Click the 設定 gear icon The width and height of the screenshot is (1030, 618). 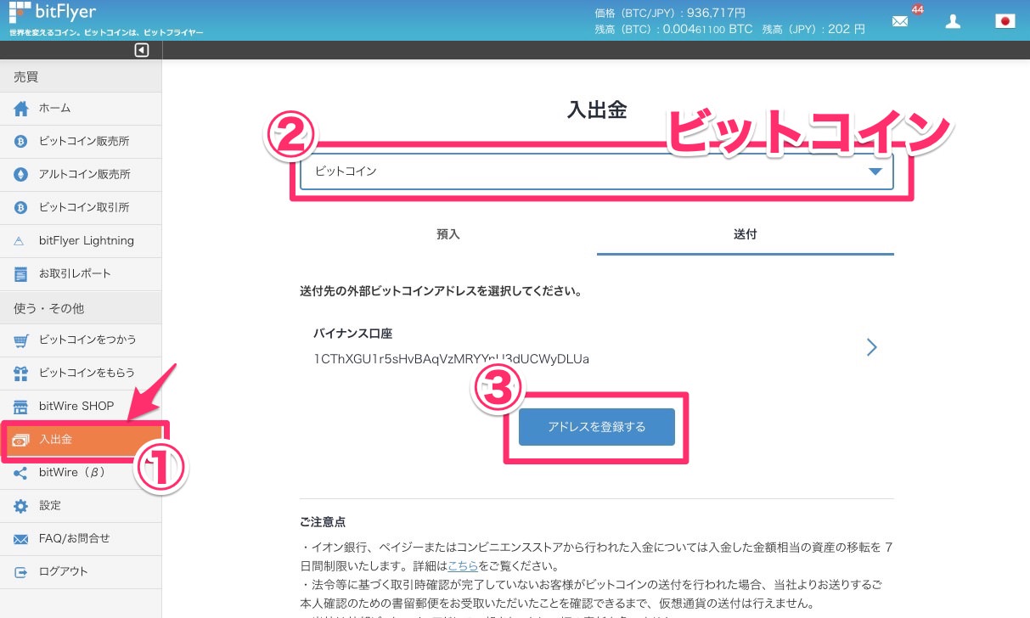point(21,506)
